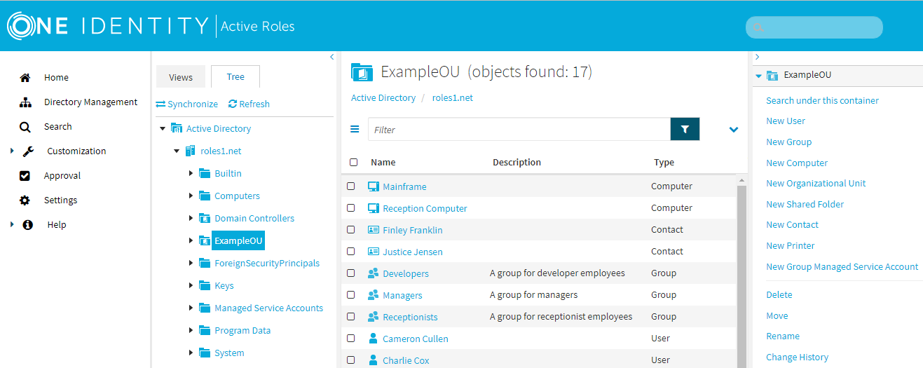Open the Approval menu item
This screenshot has width=923, height=368.
[62, 176]
